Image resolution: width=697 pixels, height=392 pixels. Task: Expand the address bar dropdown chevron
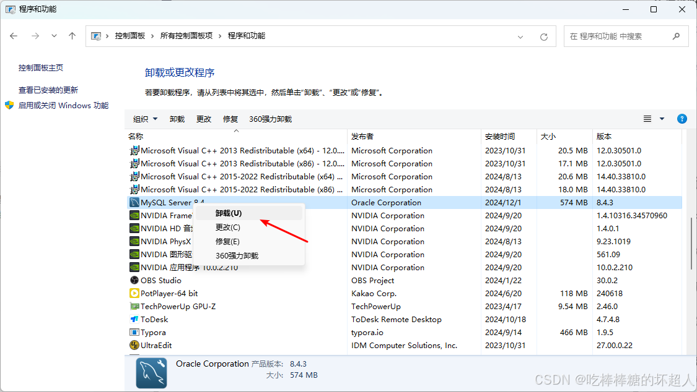(520, 36)
